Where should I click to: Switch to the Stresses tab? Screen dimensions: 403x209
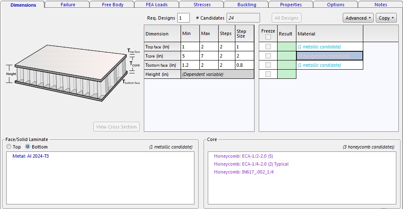pyautogui.click(x=202, y=5)
